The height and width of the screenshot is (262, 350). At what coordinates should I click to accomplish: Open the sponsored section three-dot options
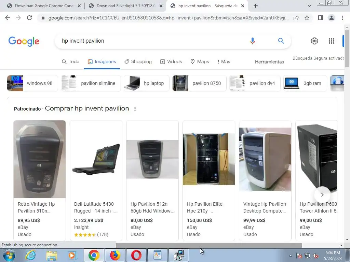[x=135, y=109]
